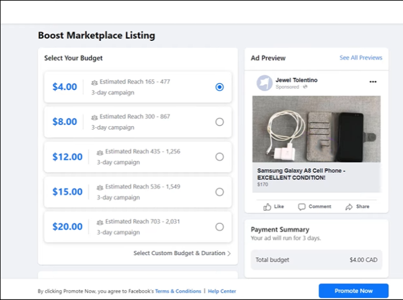Click See All Previews link
Image resolution: width=403 pixels, height=300 pixels.
[x=361, y=58]
